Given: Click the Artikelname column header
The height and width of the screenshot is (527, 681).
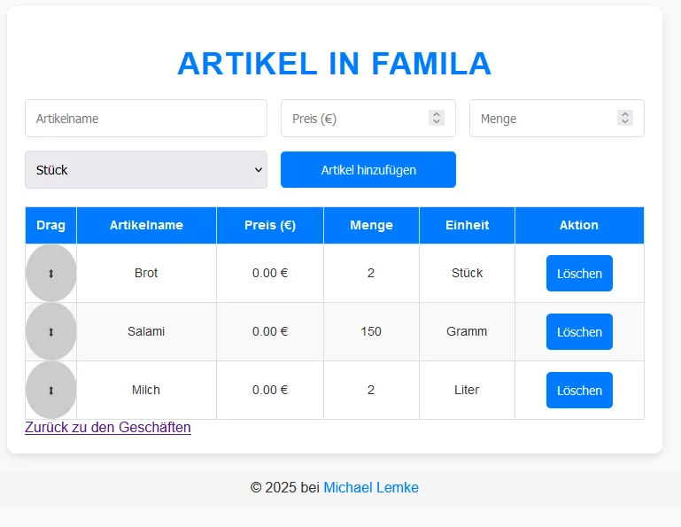Looking at the screenshot, I should pos(146,225).
